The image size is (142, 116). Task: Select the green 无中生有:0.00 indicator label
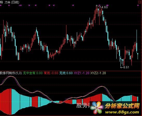[x=33, y=73]
